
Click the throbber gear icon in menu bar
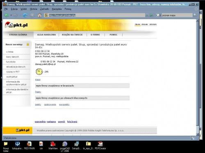click(x=196, y=9)
